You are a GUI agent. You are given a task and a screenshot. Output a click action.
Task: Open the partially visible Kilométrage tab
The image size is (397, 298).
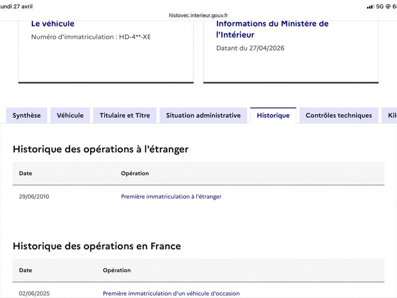click(x=390, y=116)
